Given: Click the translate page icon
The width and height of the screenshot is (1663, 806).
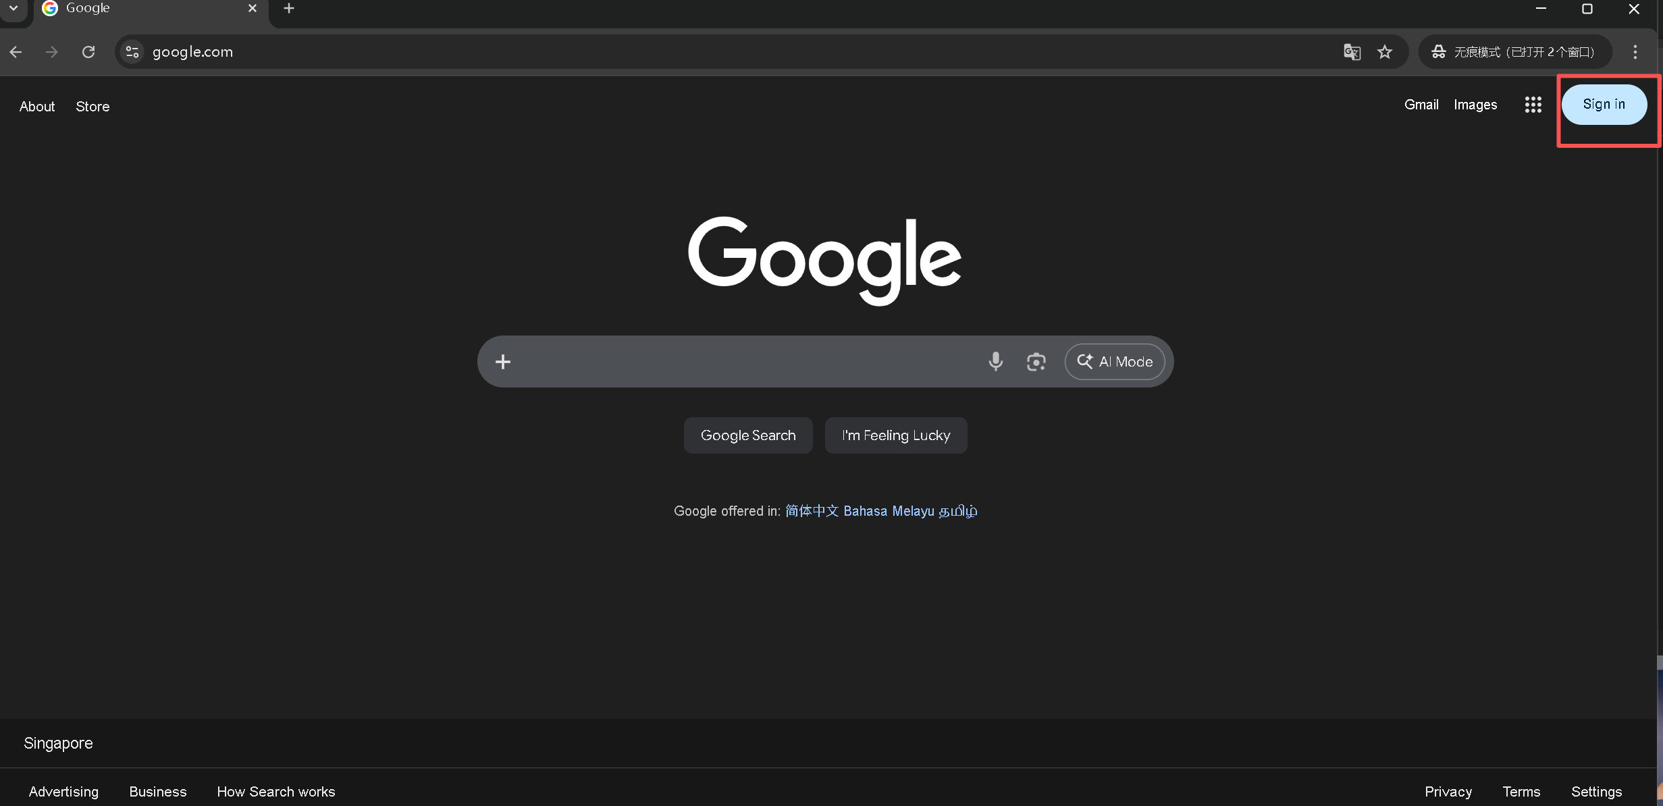Looking at the screenshot, I should pyautogui.click(x=1351, y=52).
